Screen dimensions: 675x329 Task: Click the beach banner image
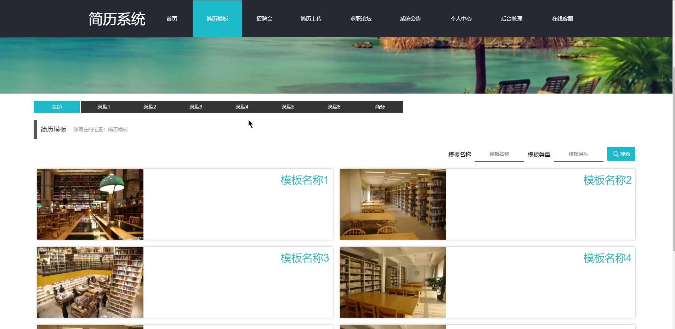pos(336,65)
